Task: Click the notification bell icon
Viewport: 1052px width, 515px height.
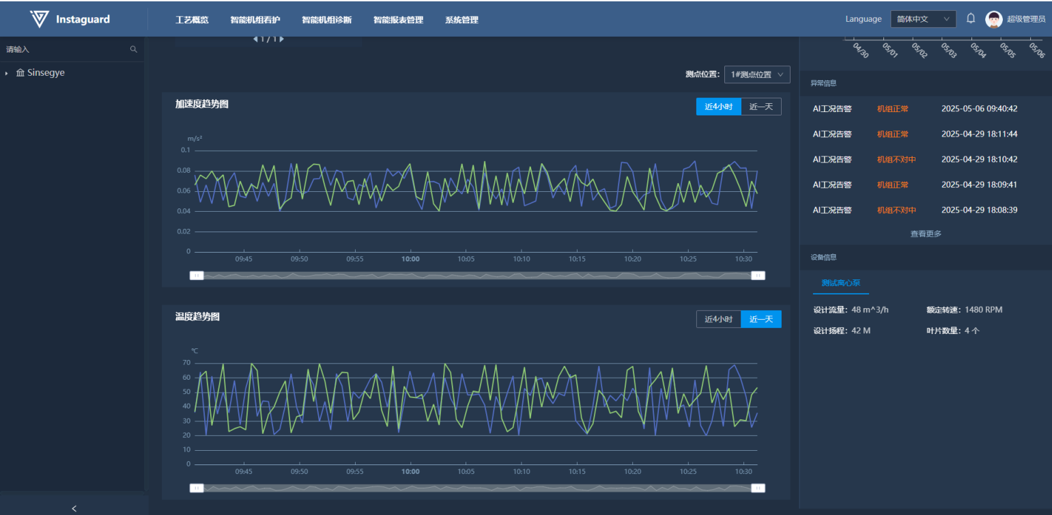Action: pos(971,19)
